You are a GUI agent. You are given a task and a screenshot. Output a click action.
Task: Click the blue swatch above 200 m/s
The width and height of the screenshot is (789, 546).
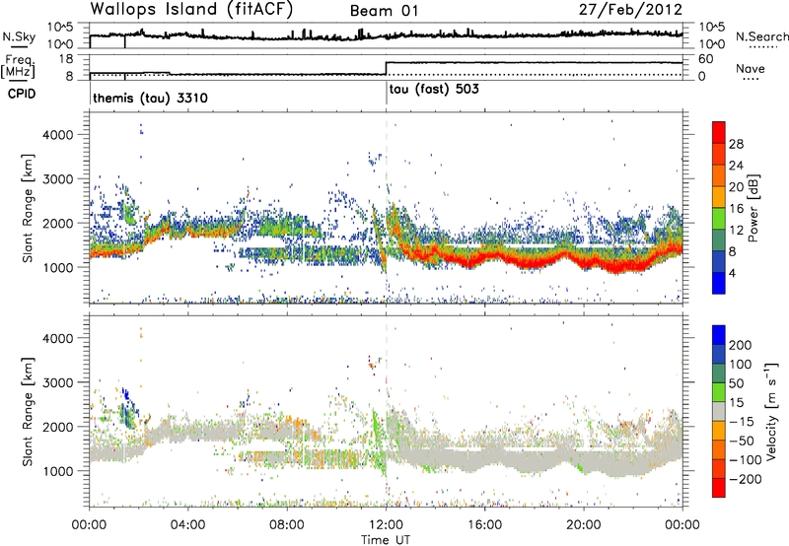[719, 335]
